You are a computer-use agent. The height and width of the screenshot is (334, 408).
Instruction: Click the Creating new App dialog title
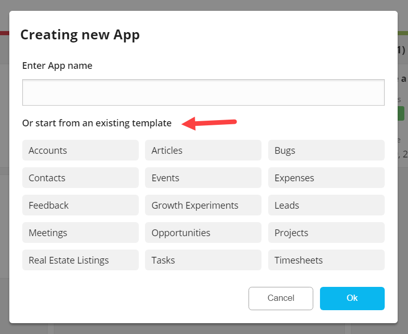click(x=80, y=35)
